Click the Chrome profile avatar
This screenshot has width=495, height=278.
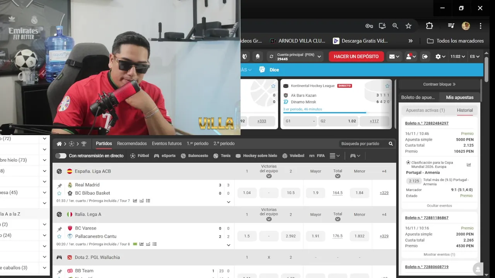(466, 26)
